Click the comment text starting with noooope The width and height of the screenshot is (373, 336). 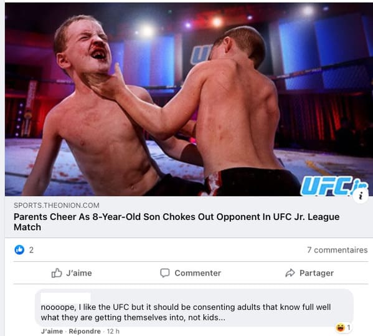[186, 312]
